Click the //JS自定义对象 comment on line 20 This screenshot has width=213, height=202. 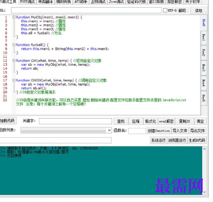37,92
